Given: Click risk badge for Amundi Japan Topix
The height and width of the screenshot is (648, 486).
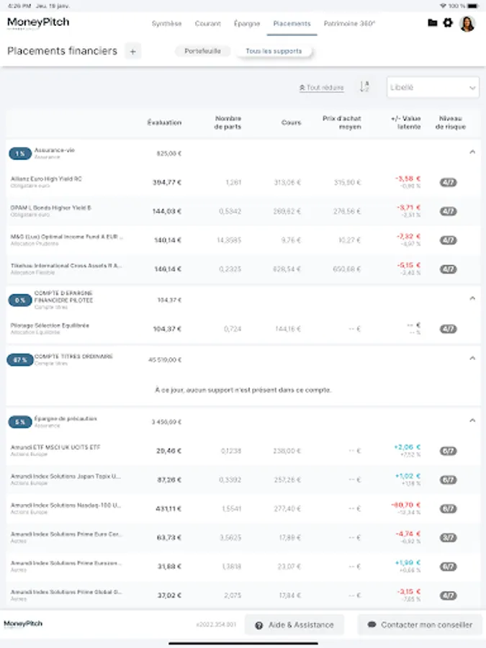Looking at the screenshot, I should click(449, 480).
